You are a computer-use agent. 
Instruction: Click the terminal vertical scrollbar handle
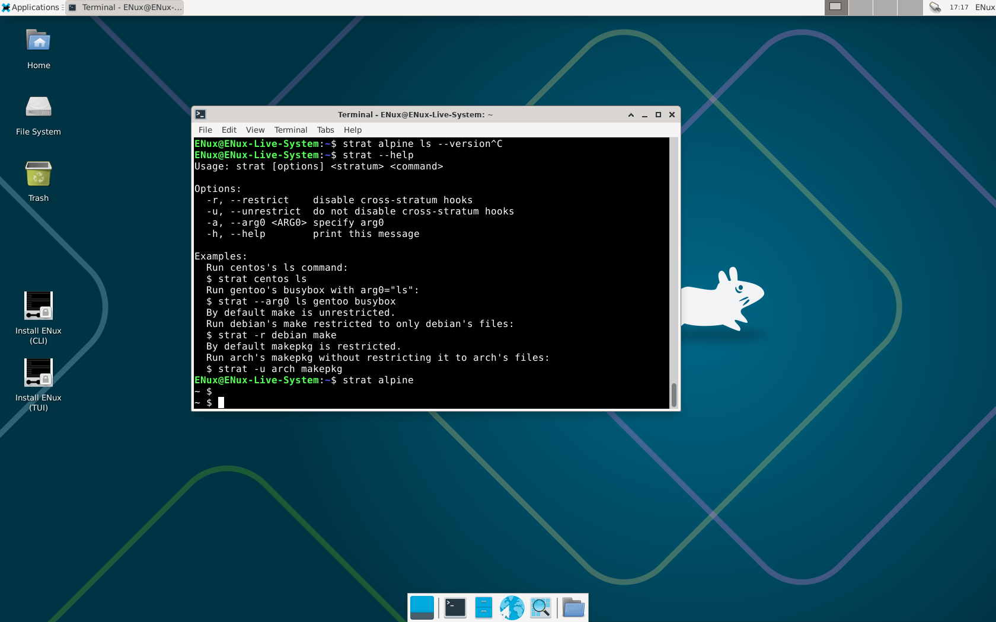tap(673, 395)
